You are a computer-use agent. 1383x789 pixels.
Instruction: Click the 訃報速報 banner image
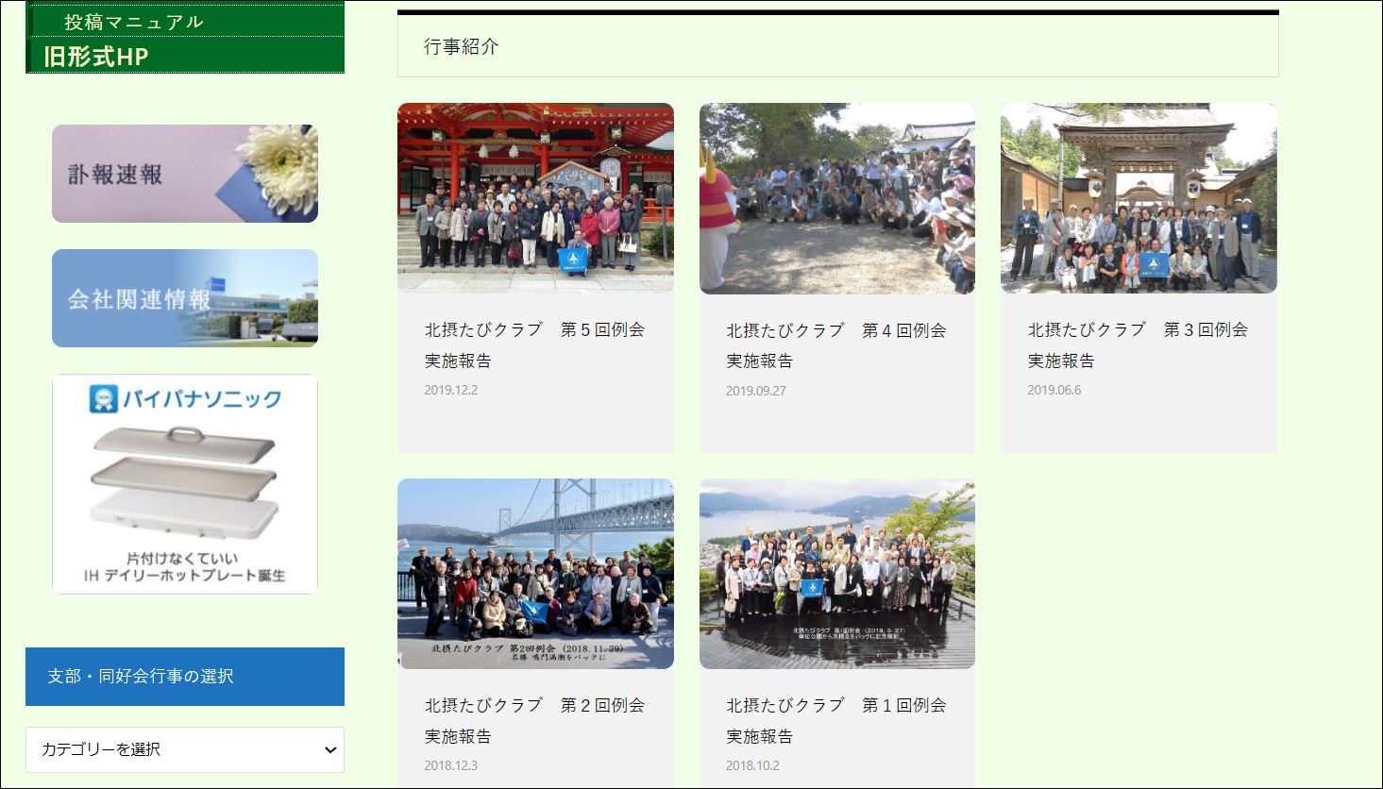184,174
